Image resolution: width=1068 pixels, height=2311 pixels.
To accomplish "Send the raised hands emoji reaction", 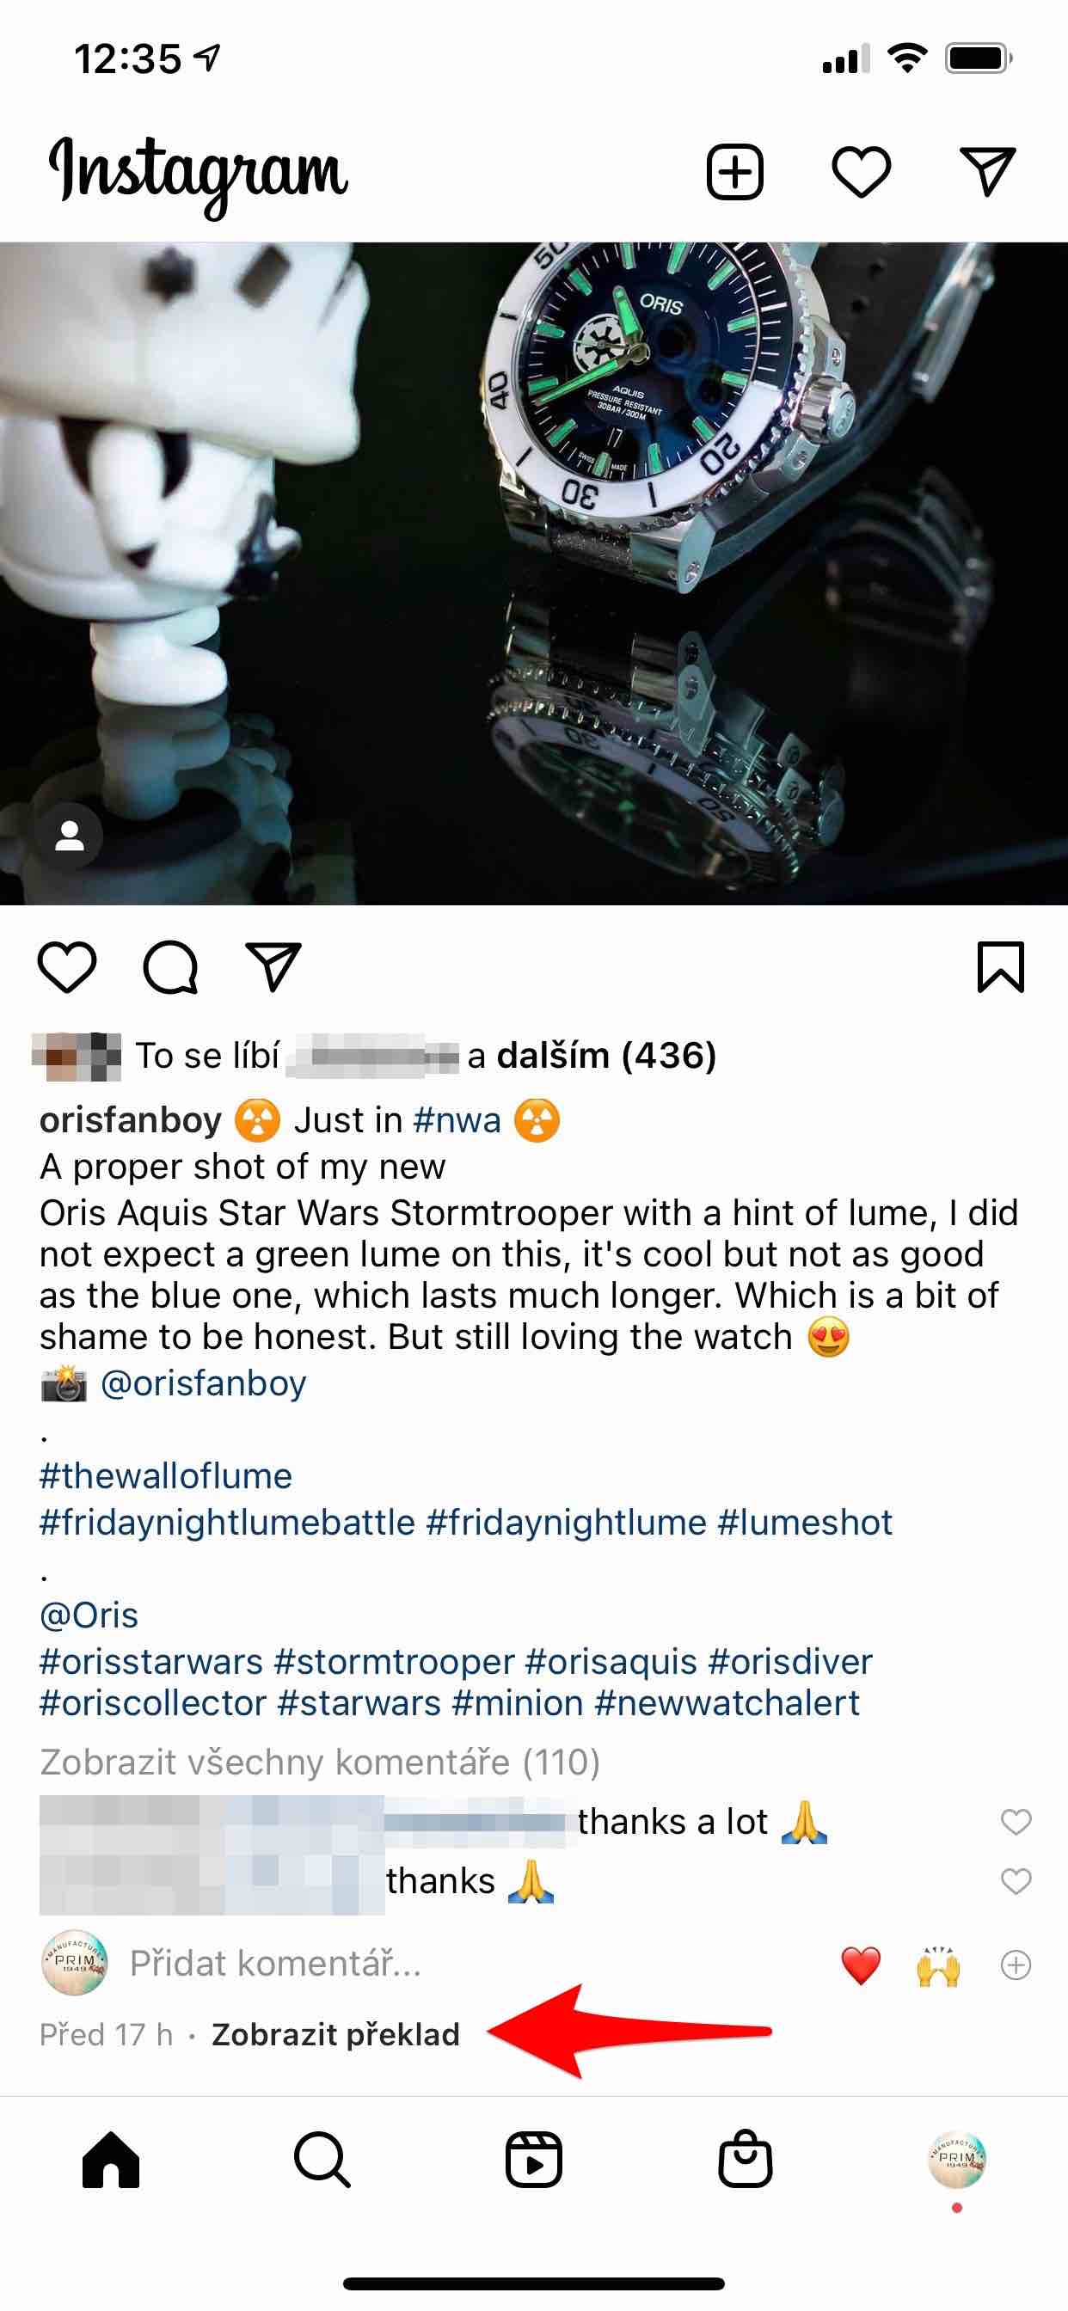I will coord(938,1965).
